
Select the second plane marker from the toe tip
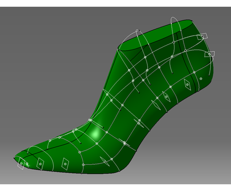point(40,164)
